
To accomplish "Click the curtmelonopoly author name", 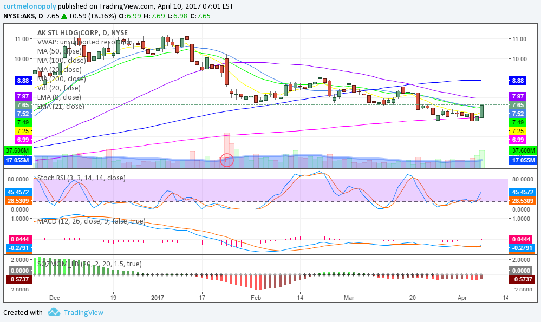I will (x=30, y=6).
